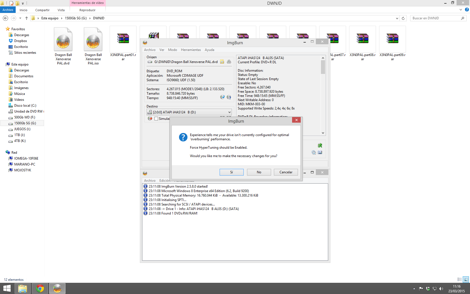The image size is (470, 294).
Task: Click the Explorer back arrow
Action: (x=5, y=18)
